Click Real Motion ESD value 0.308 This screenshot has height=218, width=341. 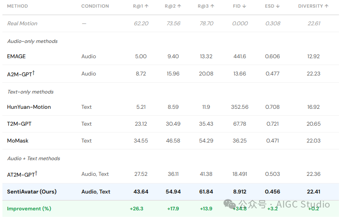point(273,23)
